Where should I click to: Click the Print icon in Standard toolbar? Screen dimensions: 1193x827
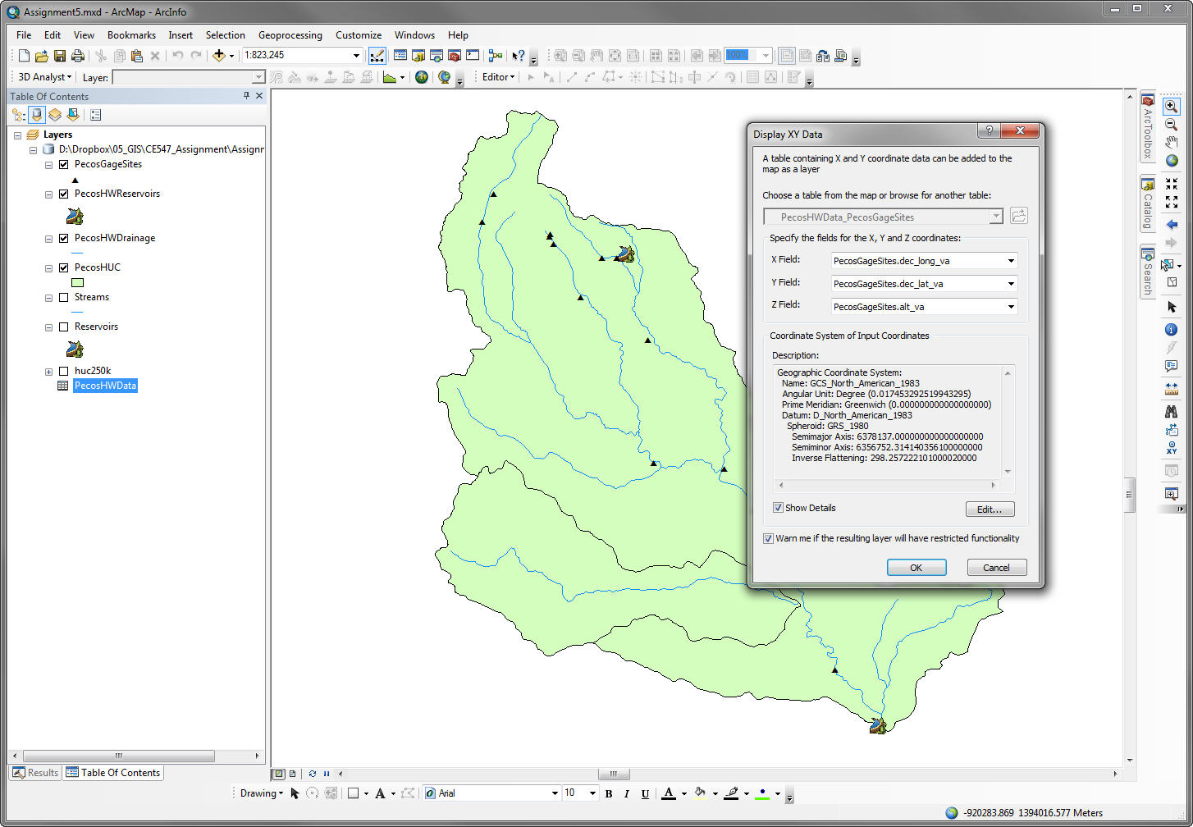coord(78,56)
